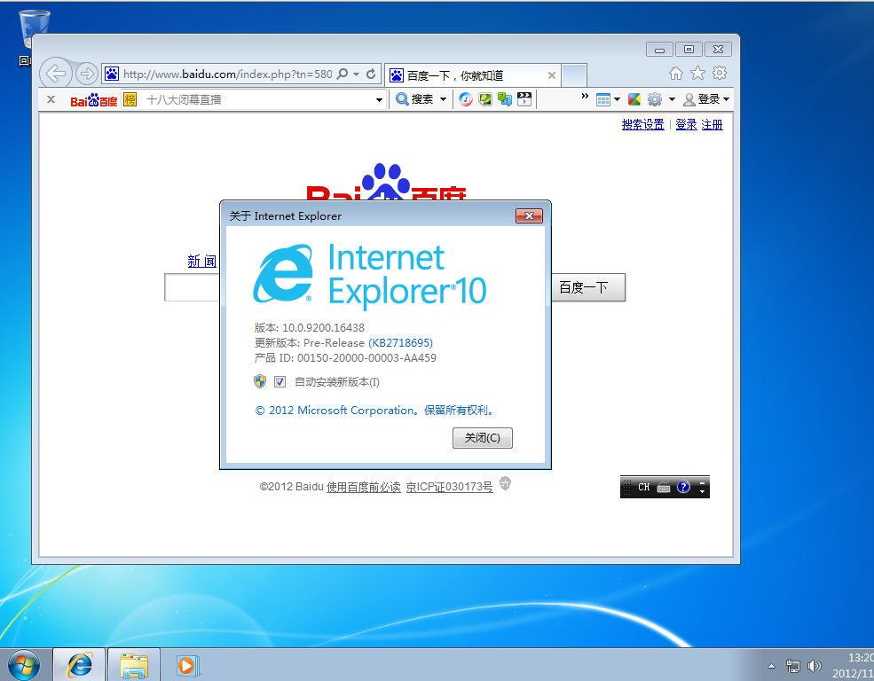The image size is (874, 681).
Task: Click the Baidu logo on toolbar
Action: 94,100
